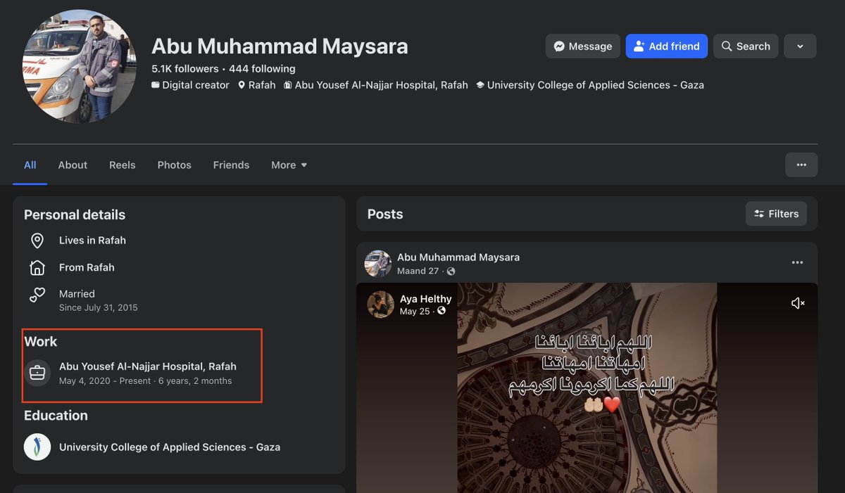Click the Message button
845x493 pixels.
(x=583, y=46)
